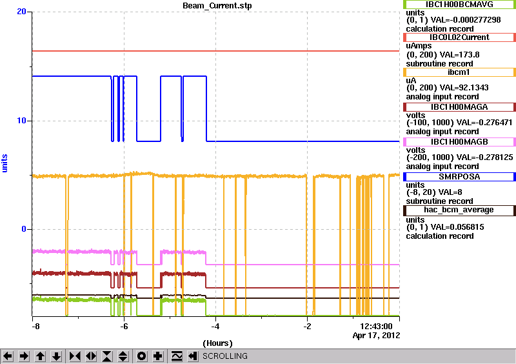Select the SMRPOSA curve legend
Viewport: 516px width, 364px height.
[x=459, y=177]
